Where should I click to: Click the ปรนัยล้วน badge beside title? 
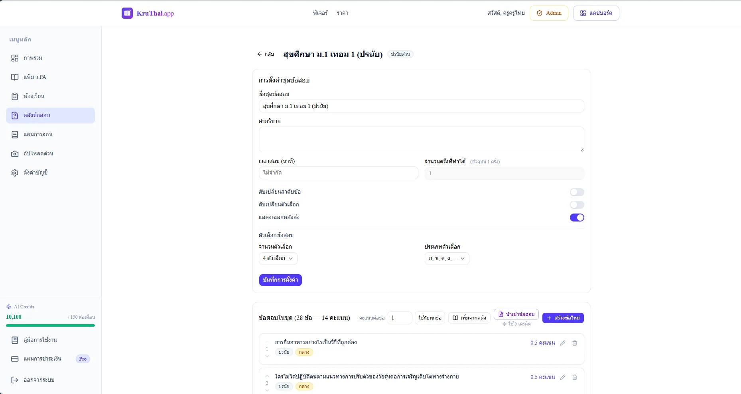coord(400,54)
